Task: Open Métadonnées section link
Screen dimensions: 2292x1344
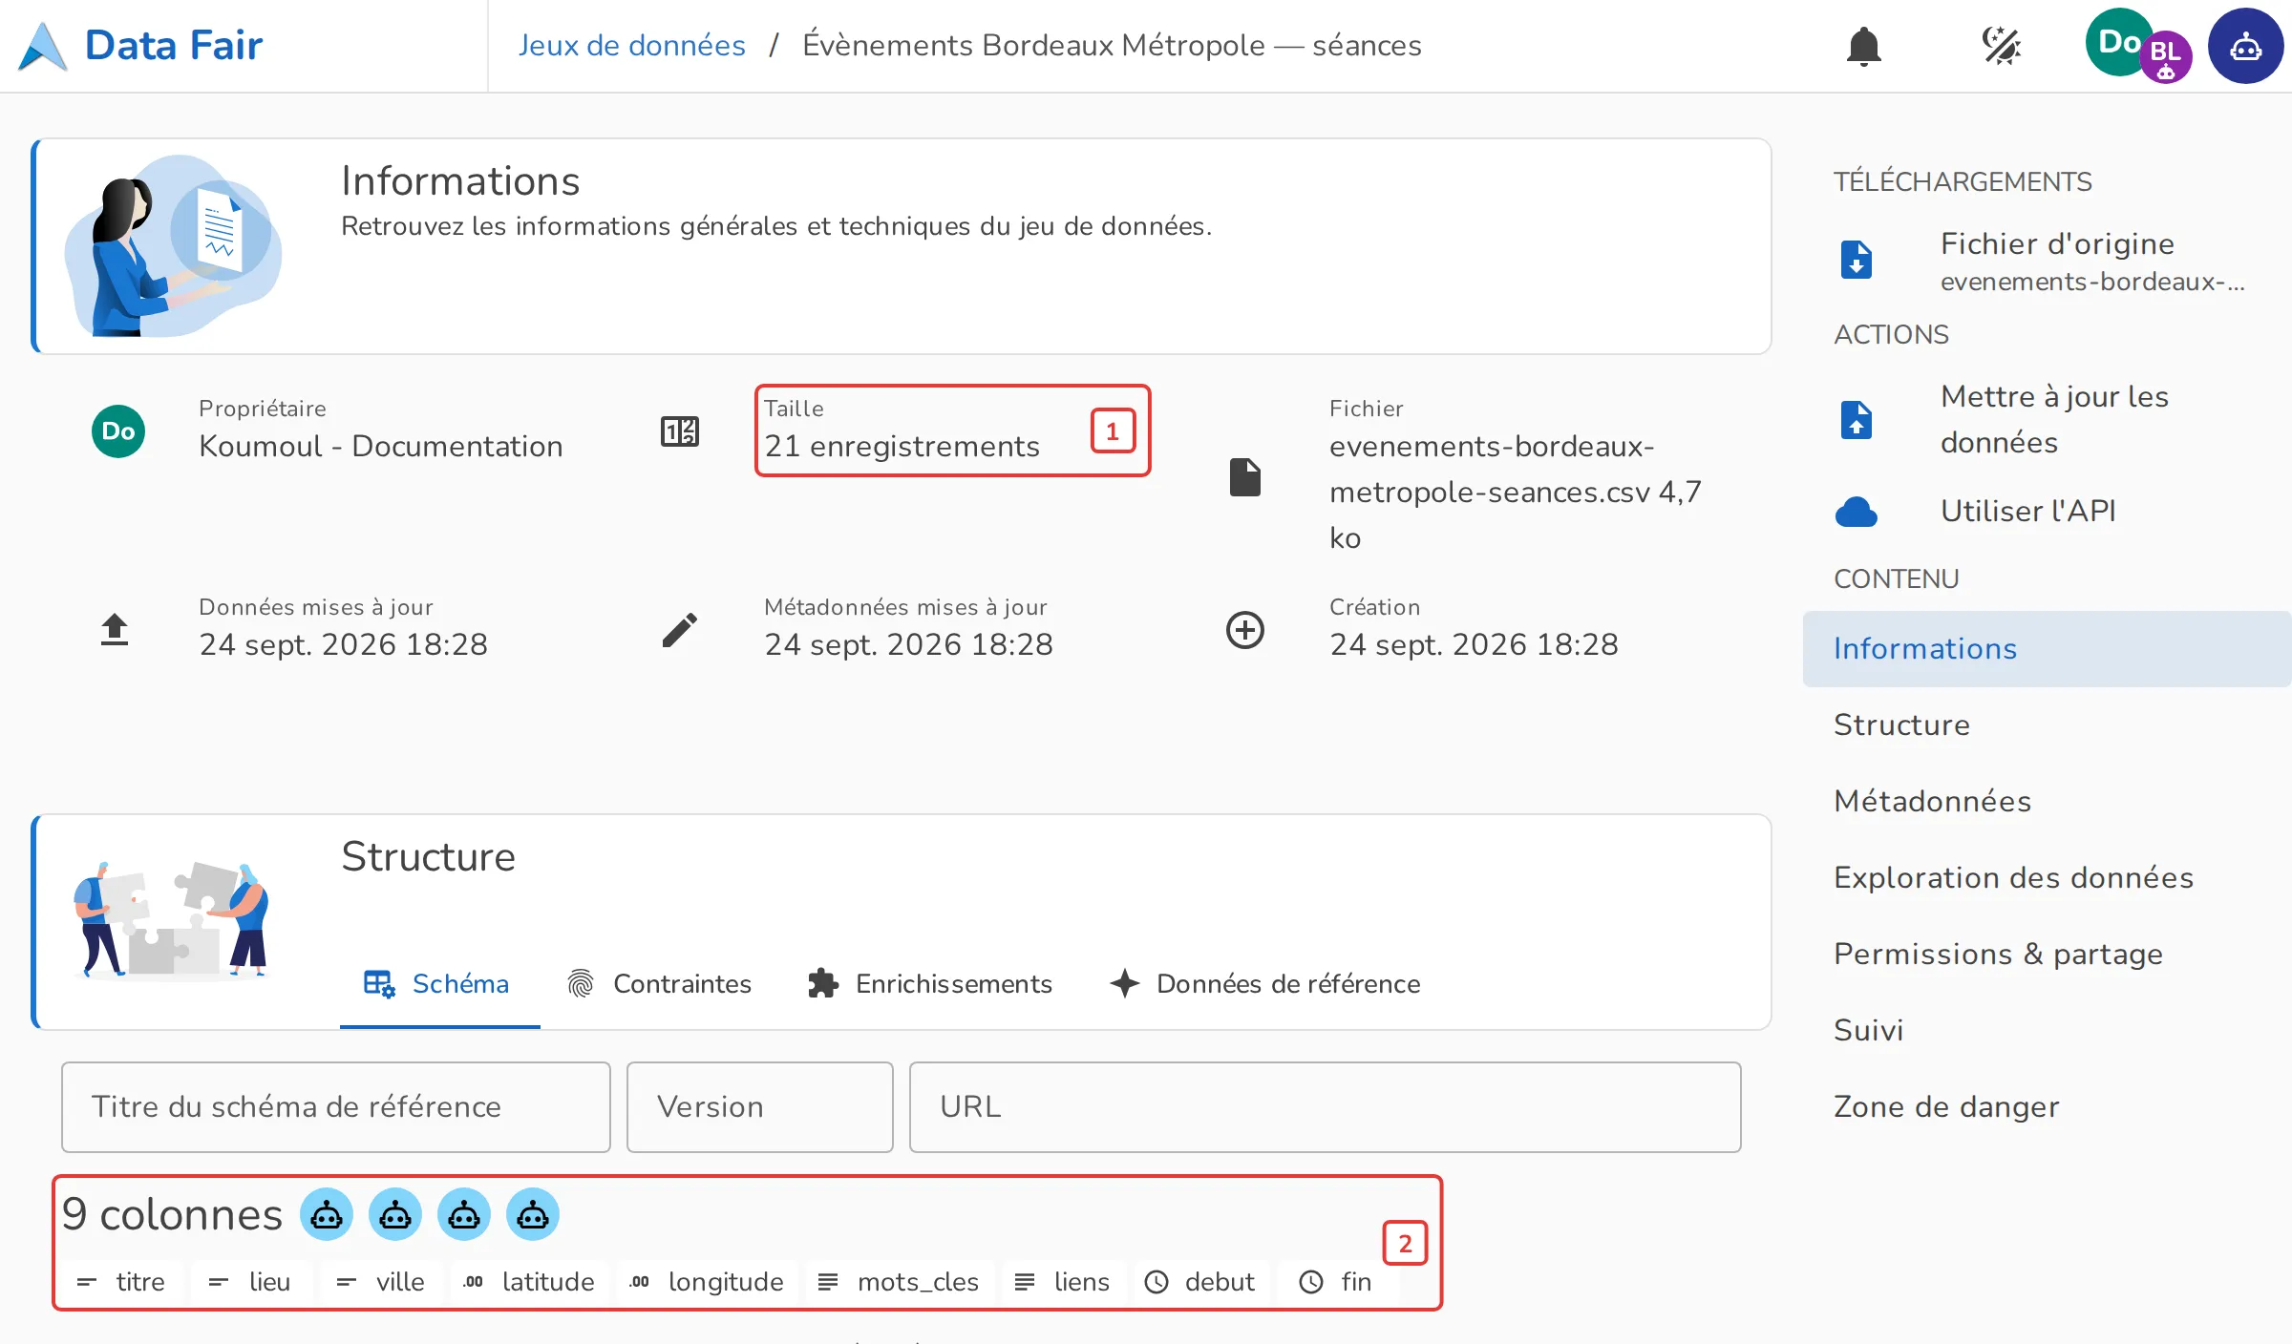Action: [2048, 802]
